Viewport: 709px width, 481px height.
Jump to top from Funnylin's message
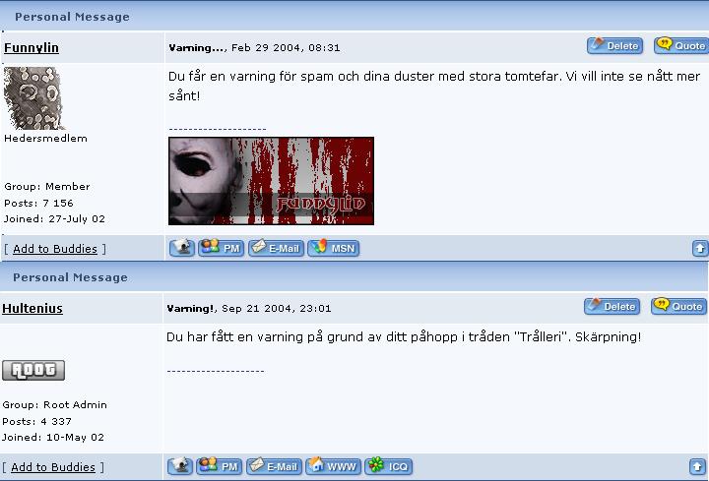tap(699, 249)
